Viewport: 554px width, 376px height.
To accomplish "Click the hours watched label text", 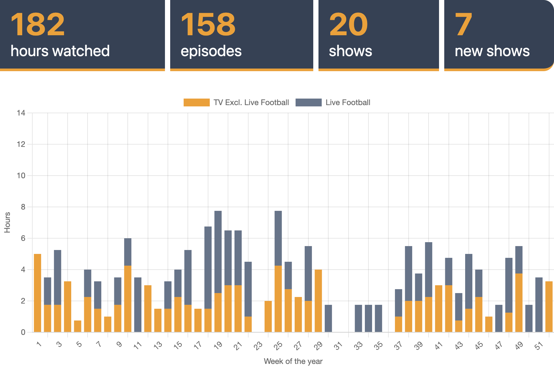I will (x=60, y=51).
